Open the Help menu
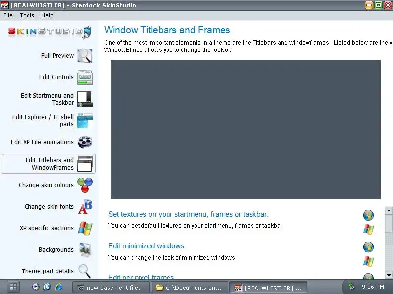This screenshot has width=393, height=294. pyautogui.click(x=47, y=15)
